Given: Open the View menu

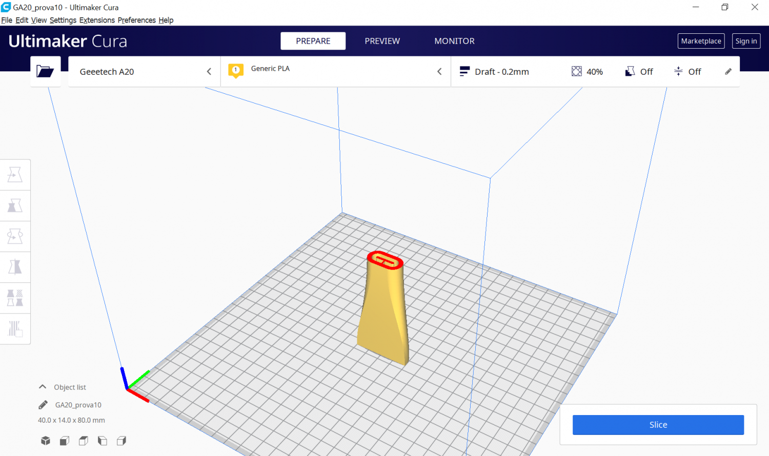Looking at the screenshot, I should click(39, 20).
